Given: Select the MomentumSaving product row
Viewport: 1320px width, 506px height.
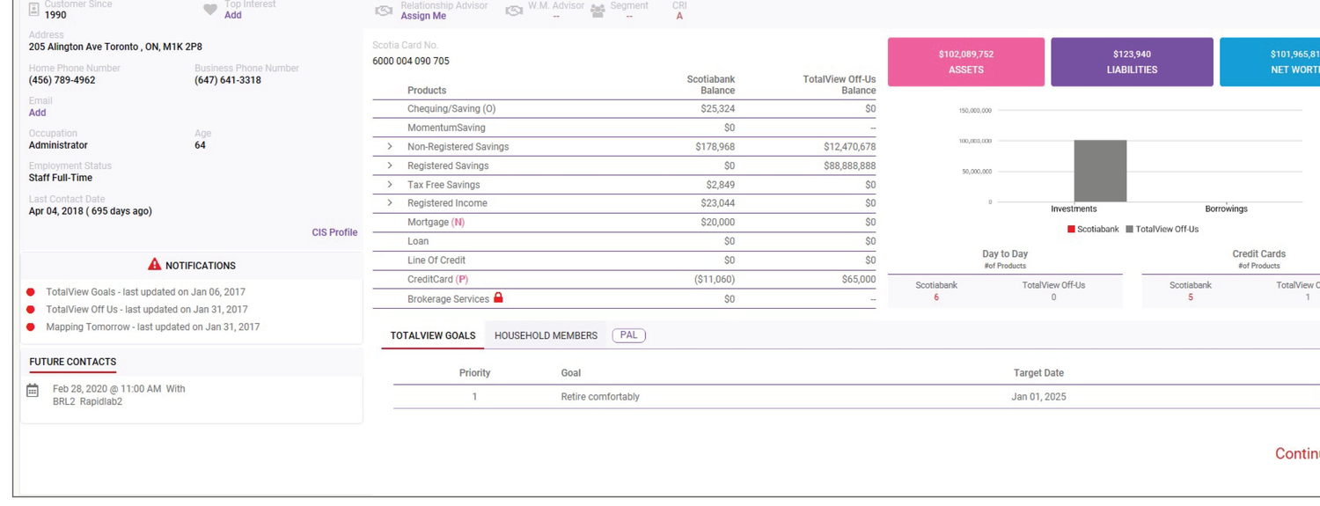Looking at the screenshot, I should point(624,128).
